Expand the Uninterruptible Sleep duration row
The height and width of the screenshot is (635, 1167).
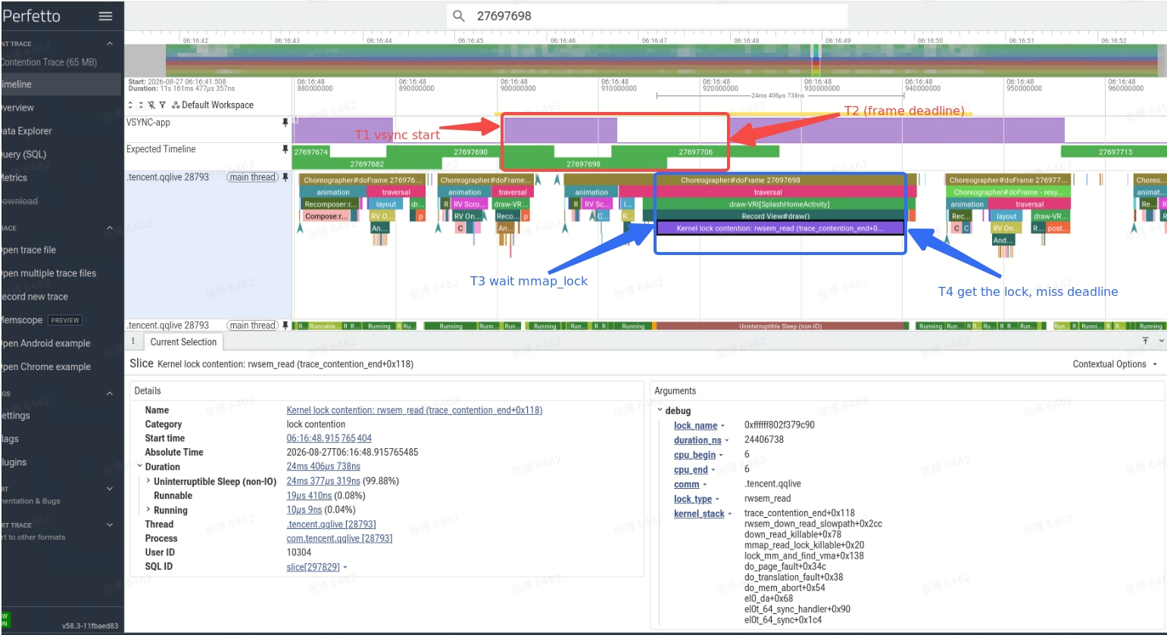pyautogui.click(x=148, y=481)
